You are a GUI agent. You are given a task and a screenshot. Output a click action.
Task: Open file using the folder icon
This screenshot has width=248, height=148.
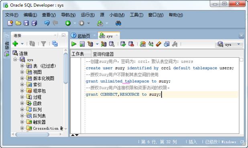point(18,23)
